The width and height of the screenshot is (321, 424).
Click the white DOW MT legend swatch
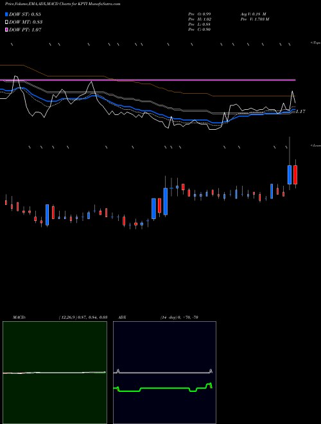7,22
